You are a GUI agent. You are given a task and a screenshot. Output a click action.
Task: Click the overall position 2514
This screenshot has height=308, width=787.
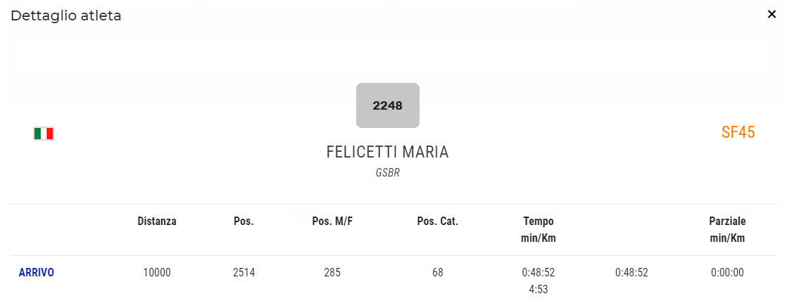click(x=244, y=272)
